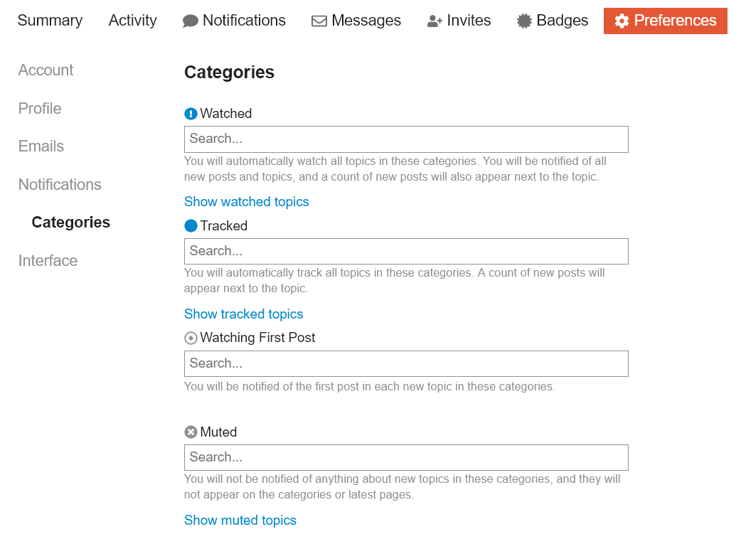The width and height of the screenshot is (746, 539).
Task: Click the Badges certificate icon
Action: 524,21
